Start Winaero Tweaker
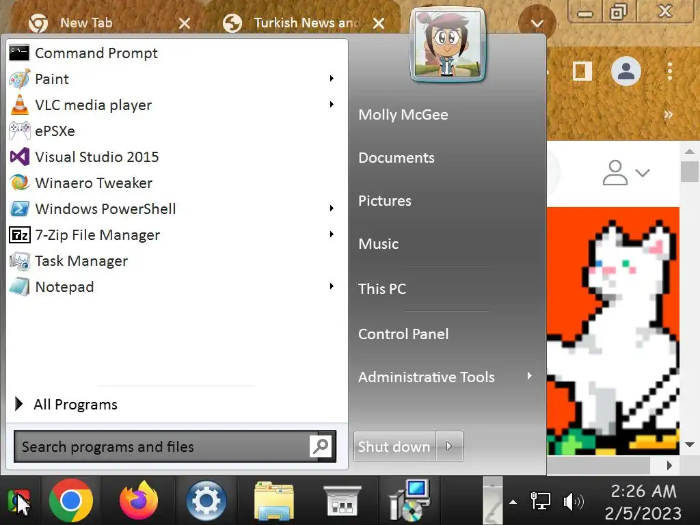700x525 pixels. tap(177, 183)
